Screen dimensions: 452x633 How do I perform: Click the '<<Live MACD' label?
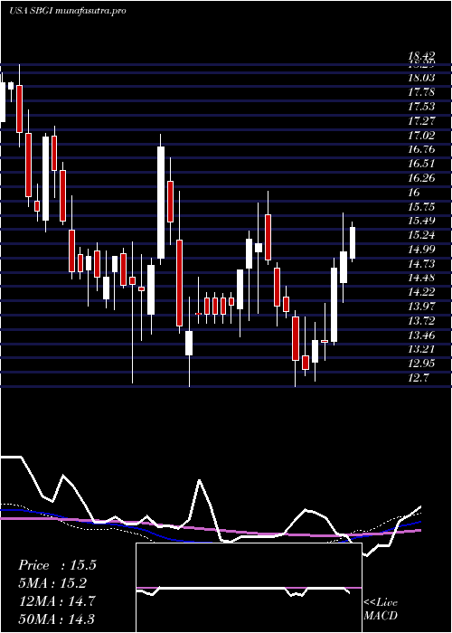[x=381, y=609]
